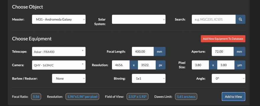Click the second Pixel Size field
The height and width of the screenshot is (106, 260).
[x=226, y=65]
